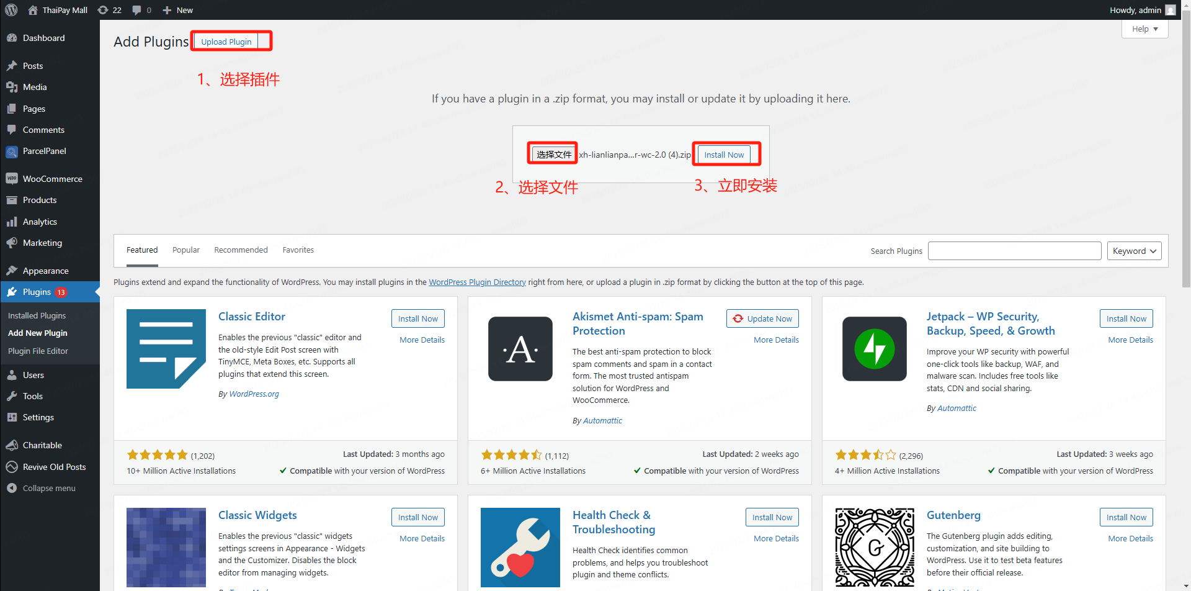Viewport: 1191px width, 591px height.
Task: Click the Plugins plug icon
Action: (12, 292)
